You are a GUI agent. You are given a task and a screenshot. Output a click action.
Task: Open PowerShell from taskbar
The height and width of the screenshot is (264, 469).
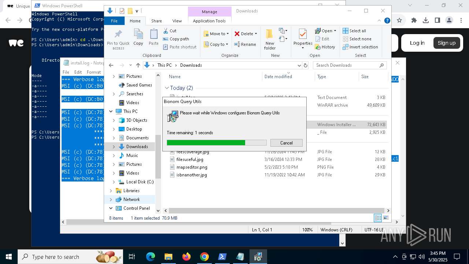coord(222,257)
